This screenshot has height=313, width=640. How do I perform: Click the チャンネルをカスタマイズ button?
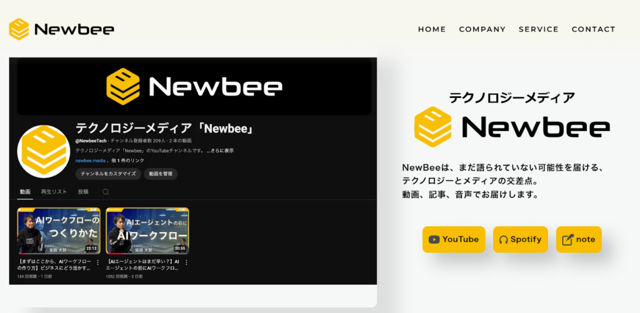tap(108, 174)
